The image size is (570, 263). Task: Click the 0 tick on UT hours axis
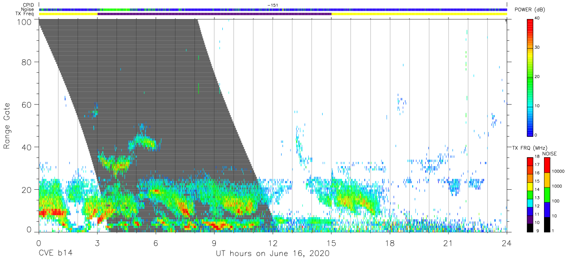(x=39, y=243)
